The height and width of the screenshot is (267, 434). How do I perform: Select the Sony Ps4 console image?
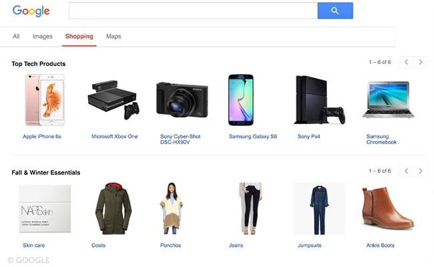point(319,100)
